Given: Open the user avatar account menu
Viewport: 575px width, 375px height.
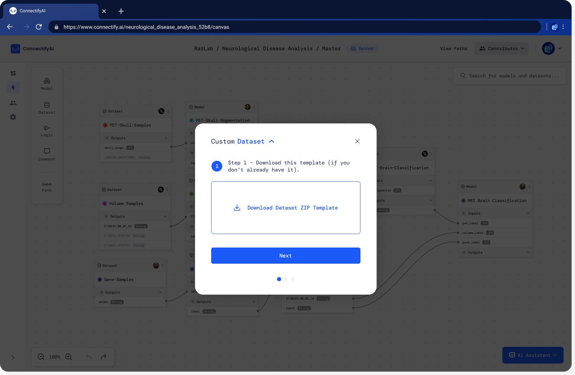Looking at the screenshot, I should (551, 48).
